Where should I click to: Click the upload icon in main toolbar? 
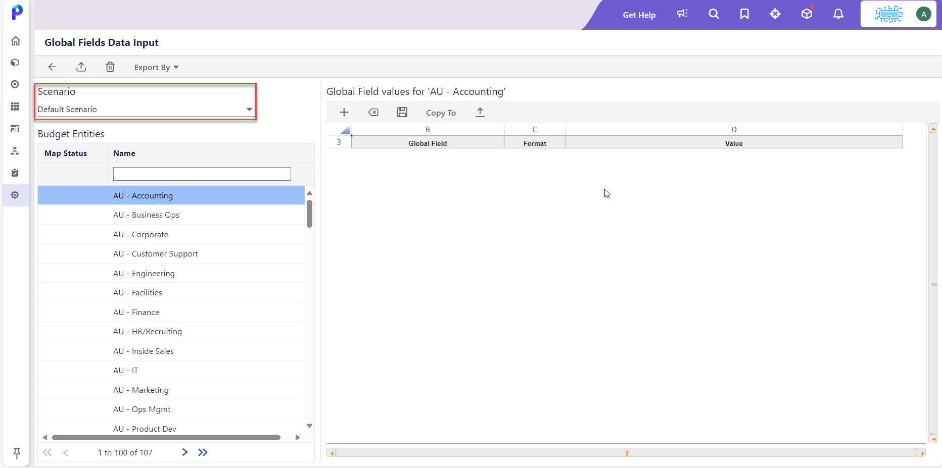(x=81, y=67)
